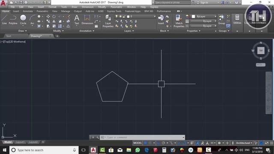Click the Erase tool icon
Viewport: 274px width, 154px height.
[x=68, y=16]
